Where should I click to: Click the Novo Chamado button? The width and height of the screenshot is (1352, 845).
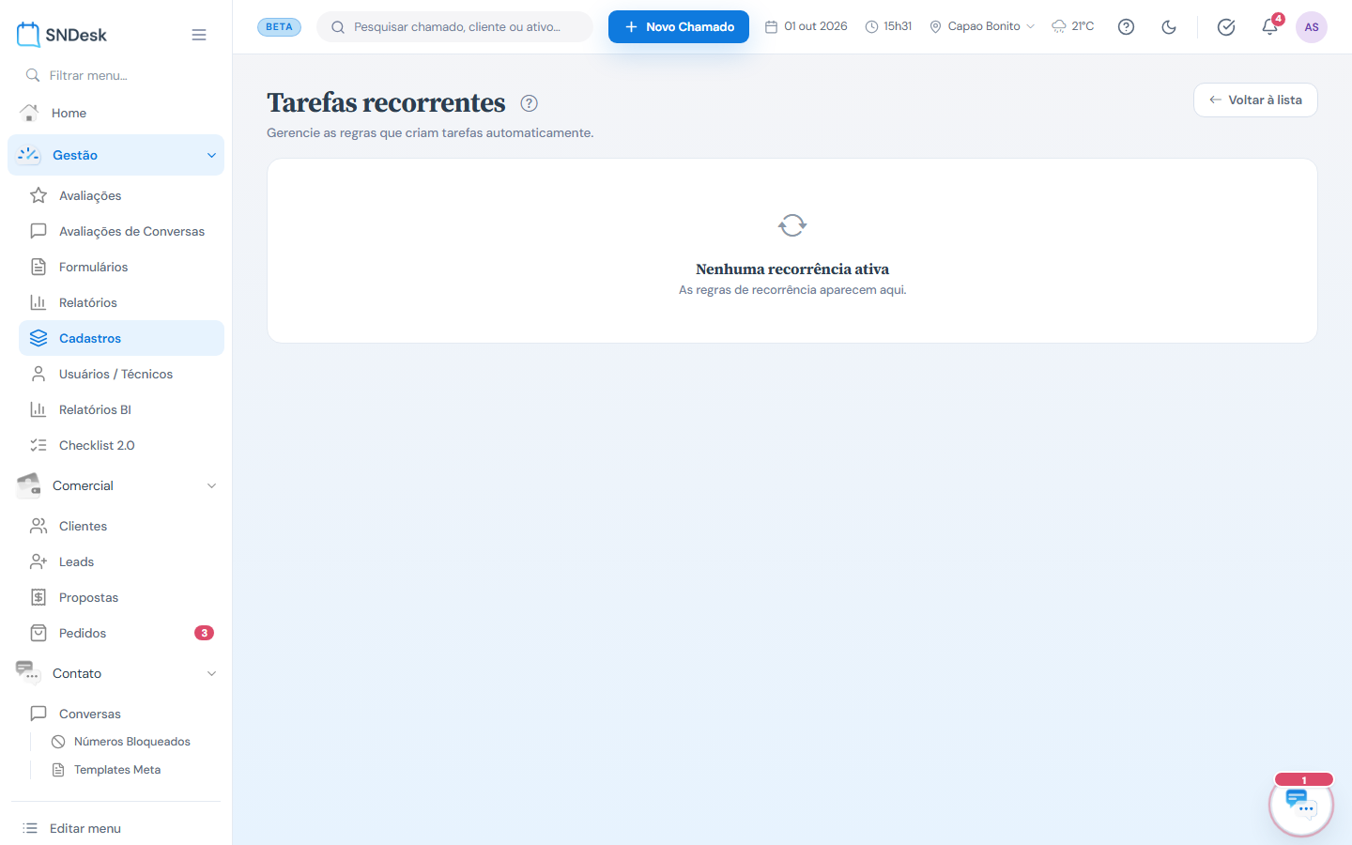[x=679, y=27]
